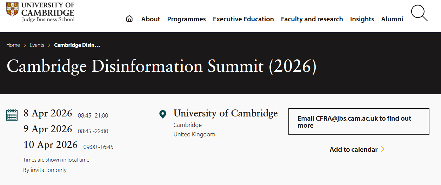This screenshot has width=441, height=185.
Task: Go to Home in the breadcrumb
Action: click(13, 45)
